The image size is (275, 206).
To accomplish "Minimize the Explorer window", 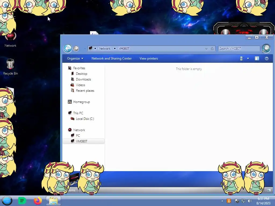I will coord(249,37).
